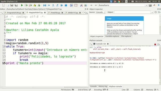
Task: Stop debugging with blue square
Action: point(66,5)
